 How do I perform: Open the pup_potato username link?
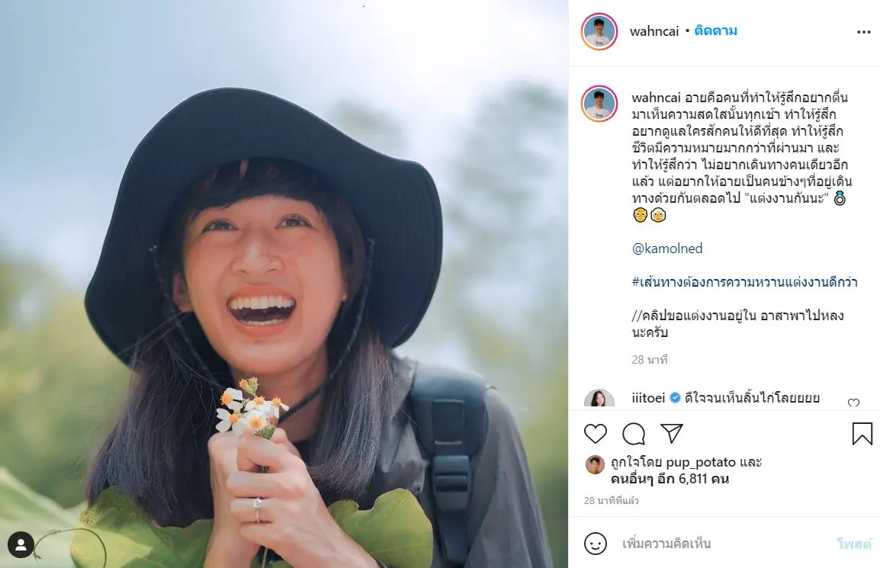[699, 462]
